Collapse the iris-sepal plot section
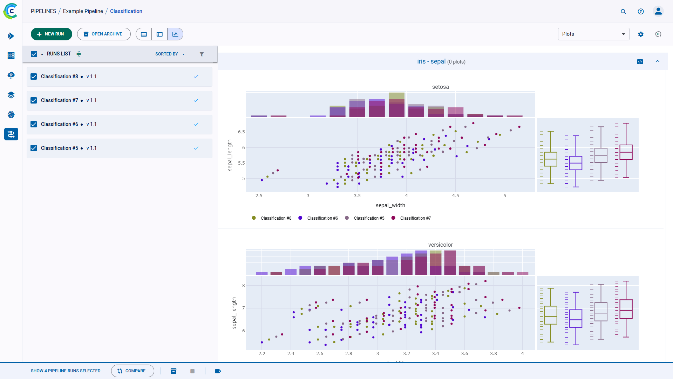The width and height of the screenshot is (673, 379). (658, 61)
